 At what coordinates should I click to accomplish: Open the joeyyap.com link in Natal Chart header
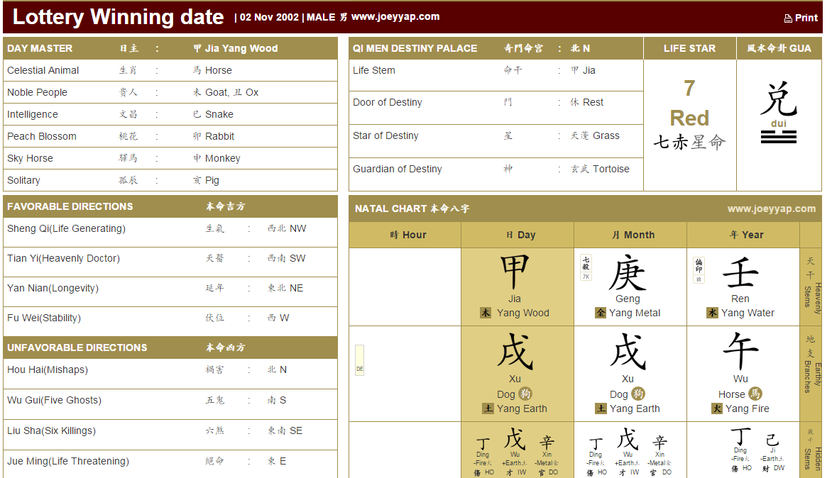[771, 209]
